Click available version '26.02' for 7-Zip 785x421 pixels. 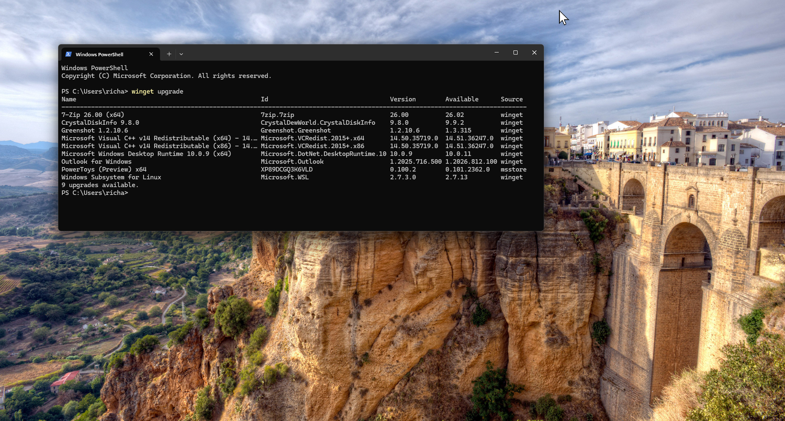(x=455, y=115)
